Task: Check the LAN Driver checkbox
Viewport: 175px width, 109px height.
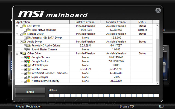Action: [21, 26]
